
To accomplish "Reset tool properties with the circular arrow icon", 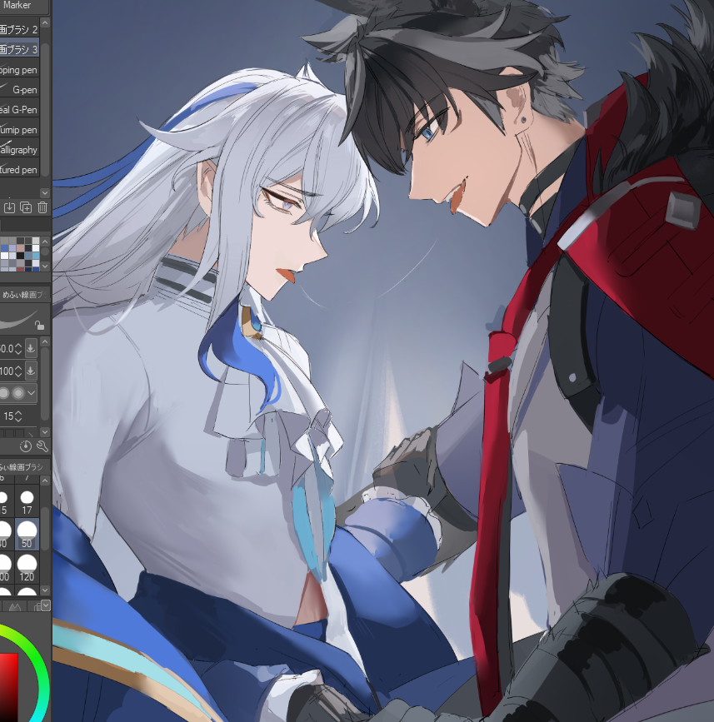I will tap(26, 446).
